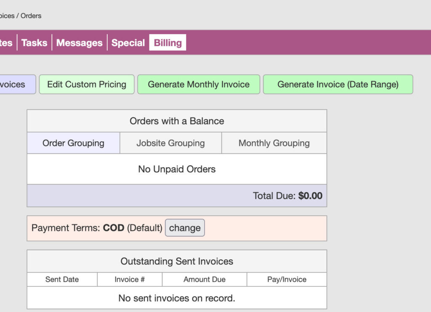This screenshot has width=431, height=312.
Task: Click the Orders with a Balance title bar
Action: click(176, 121)
